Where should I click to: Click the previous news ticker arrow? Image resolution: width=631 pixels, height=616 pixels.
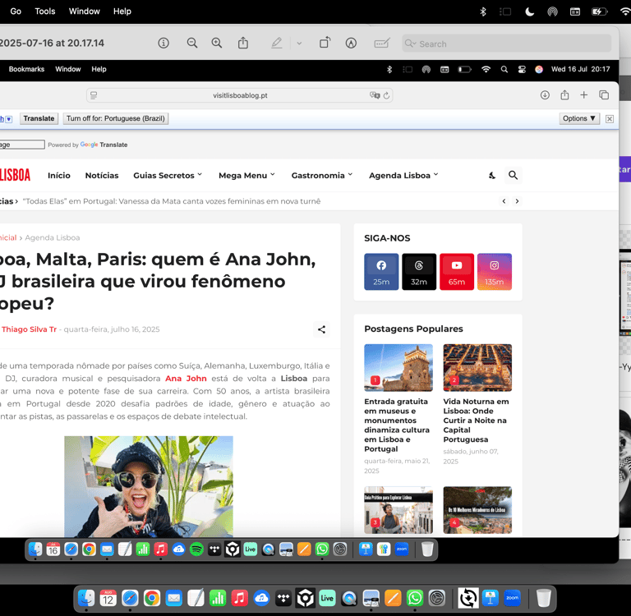pyautogui.click(x=504, y=201)
